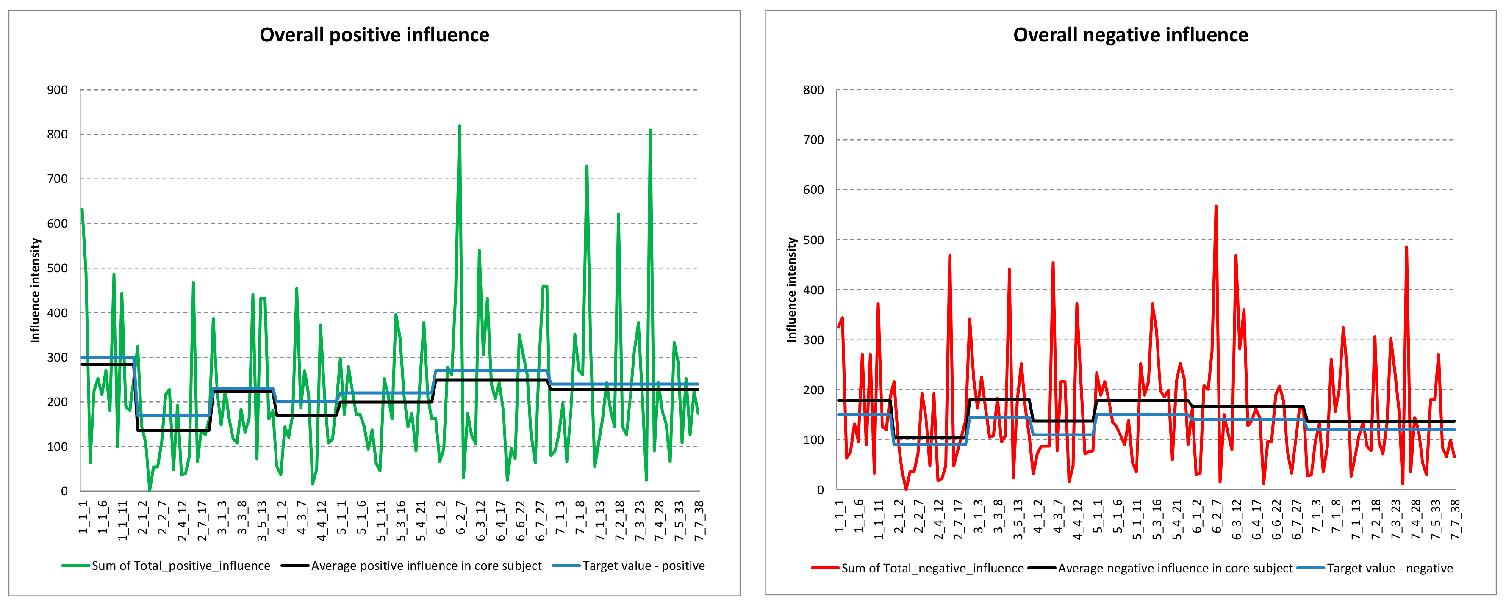Image resolution: width=1506 pixels, height=602 pixels.
Task: Click blue legend line for Target value - negative
Action: [1311, 568]
